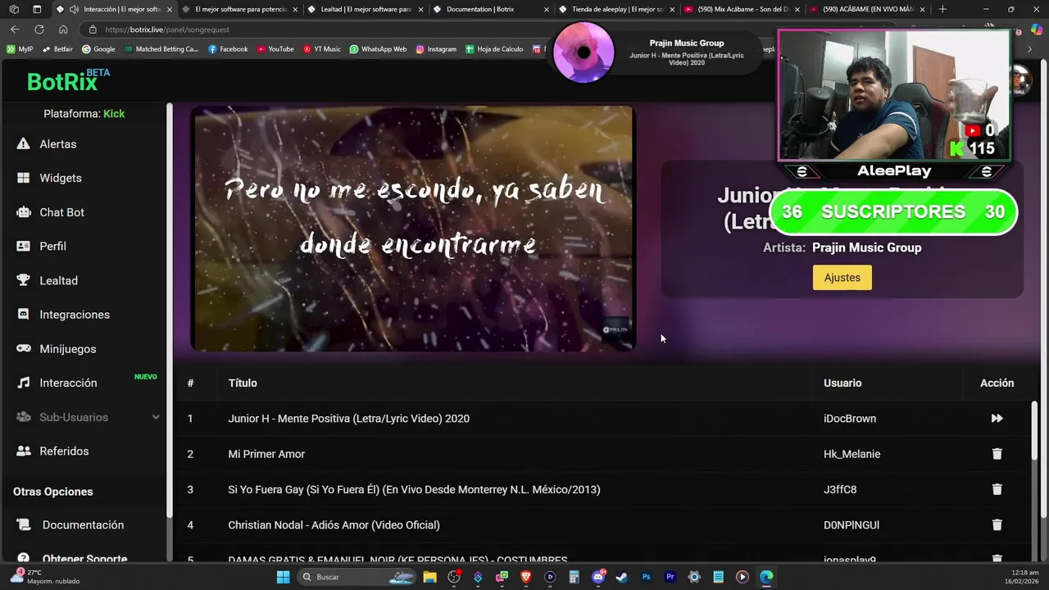Screen dimensions: 1049x590
Task: Go to browser home icon
Action: click(x=63, y=29)
